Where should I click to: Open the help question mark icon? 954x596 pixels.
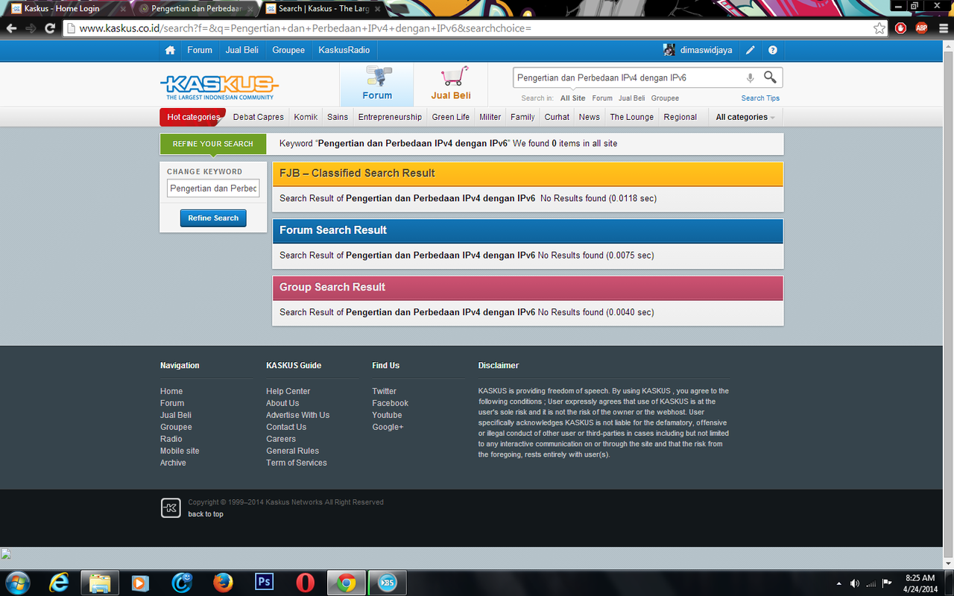[x=773, y=50]
